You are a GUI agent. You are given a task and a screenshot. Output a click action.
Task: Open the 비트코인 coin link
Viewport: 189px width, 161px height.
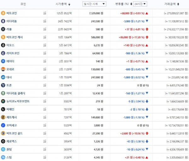pos(12,13)
